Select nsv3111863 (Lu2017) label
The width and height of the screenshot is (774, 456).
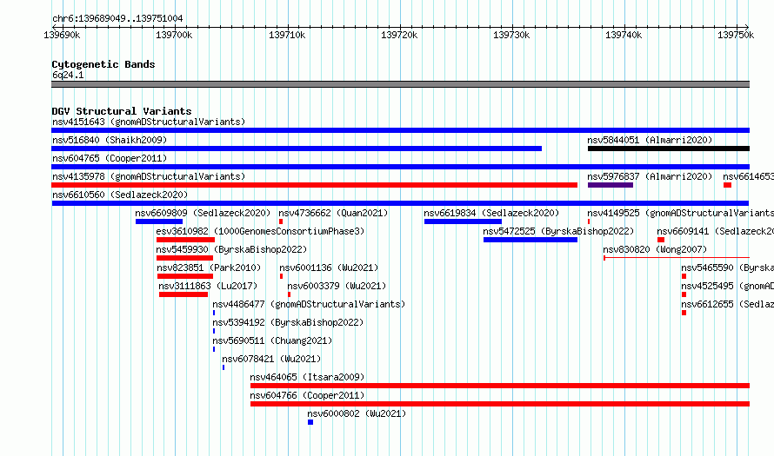click(x=208, y=286)
